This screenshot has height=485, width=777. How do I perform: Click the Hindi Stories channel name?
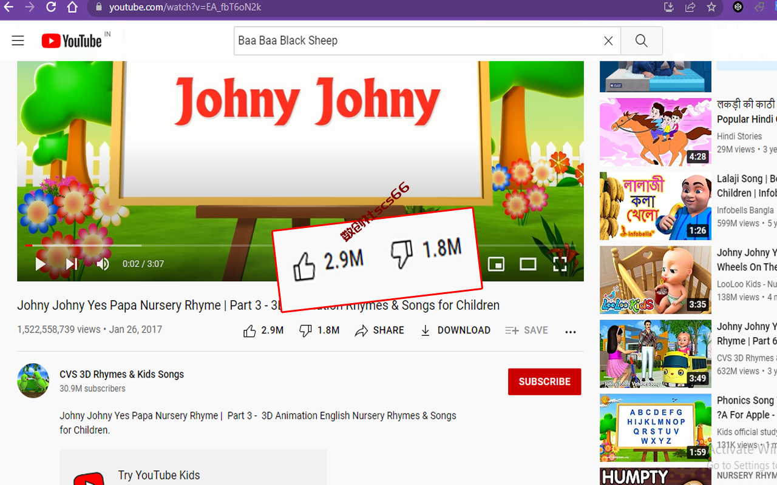pos(739,136)
